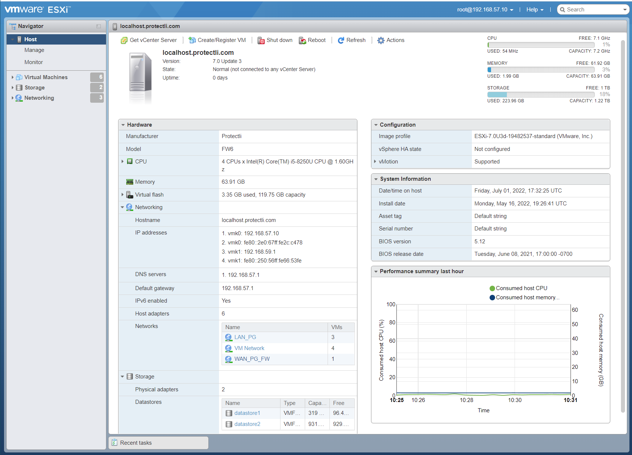Viewport: 632px width, 455px height.
Task: Click the Host icon in Navigator
Action: tap(20, 39)
